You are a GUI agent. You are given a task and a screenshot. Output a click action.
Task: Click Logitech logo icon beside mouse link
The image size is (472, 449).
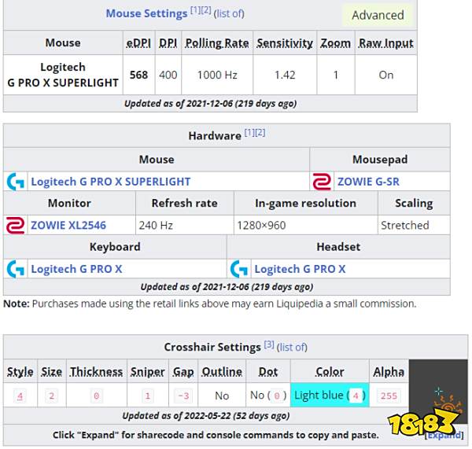pos(15,182)
